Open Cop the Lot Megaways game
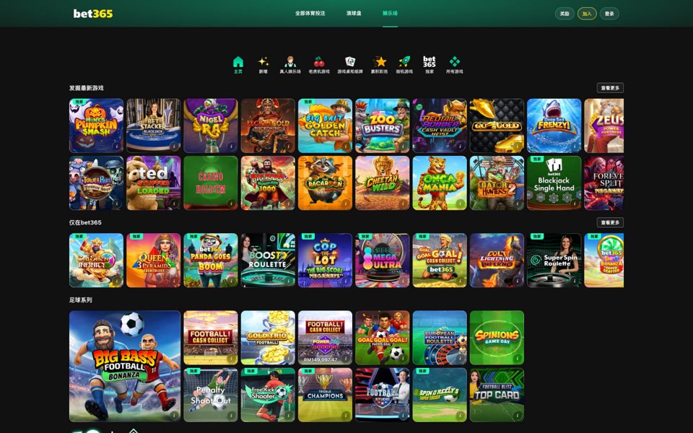The image size is (693, 433). (x=326, y=261)
